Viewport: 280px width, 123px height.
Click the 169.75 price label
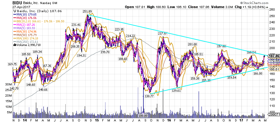click(x=12, y=64)
